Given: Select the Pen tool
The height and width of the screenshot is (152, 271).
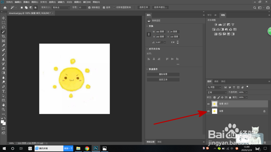Looking at the screenshot, I should [x=3, y=87].
